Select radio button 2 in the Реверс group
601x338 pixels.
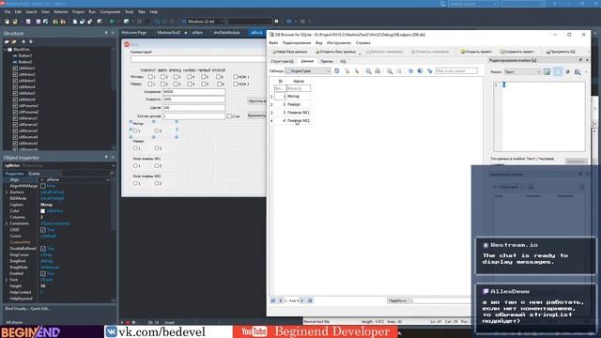(x=157, y=148)
